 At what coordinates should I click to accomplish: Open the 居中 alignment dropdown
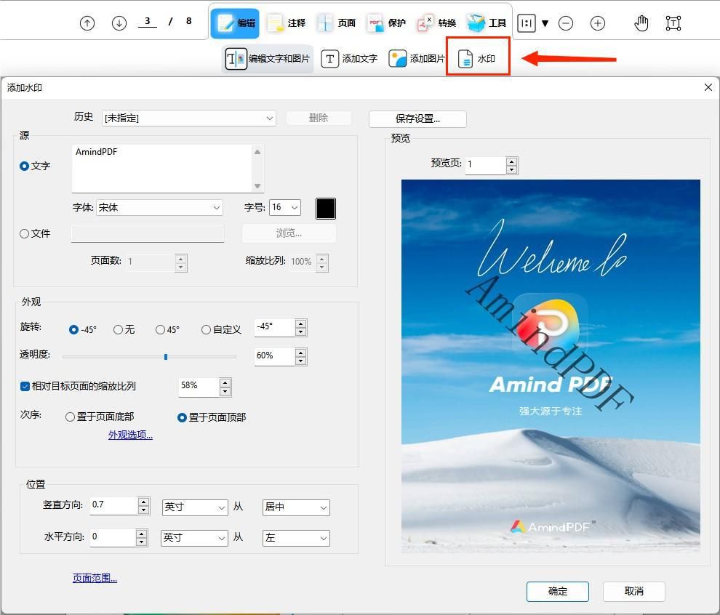pos(296,507)
